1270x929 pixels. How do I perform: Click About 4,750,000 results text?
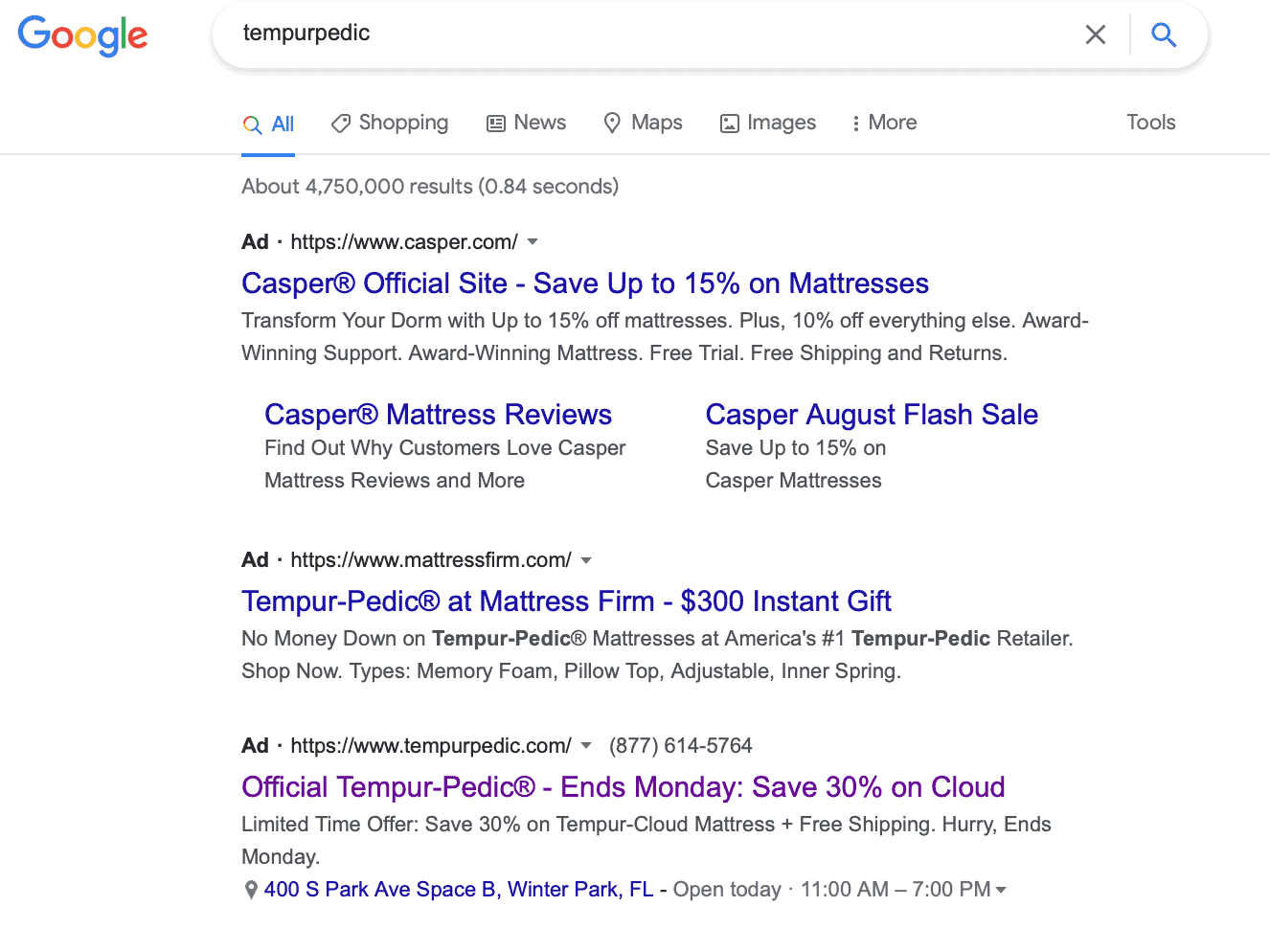(430, 187)
